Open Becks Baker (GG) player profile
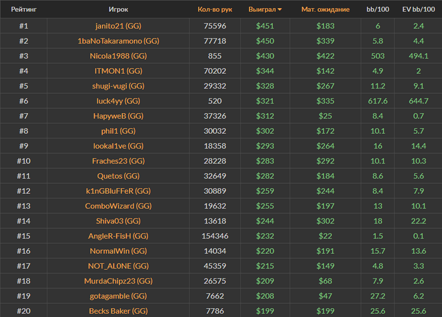 [x=118, y=311]
